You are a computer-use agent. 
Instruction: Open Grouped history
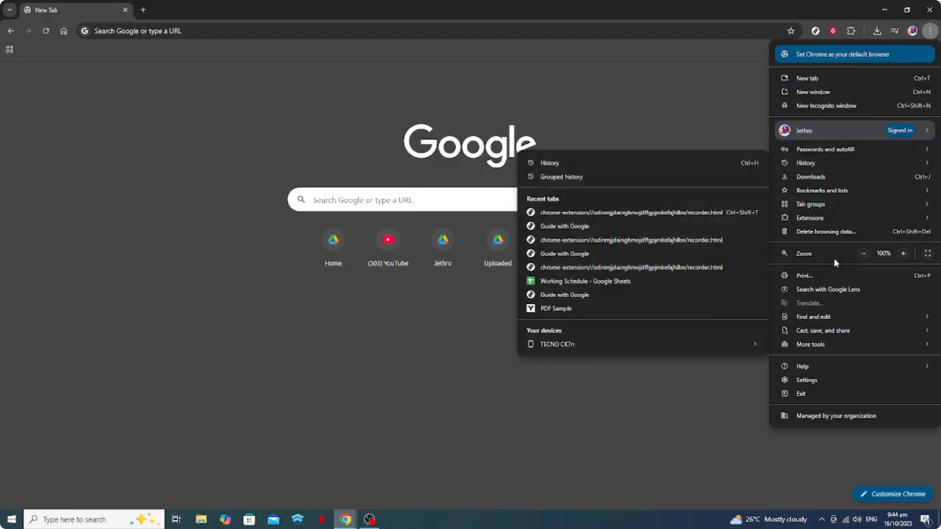click(x=562, y=177)
